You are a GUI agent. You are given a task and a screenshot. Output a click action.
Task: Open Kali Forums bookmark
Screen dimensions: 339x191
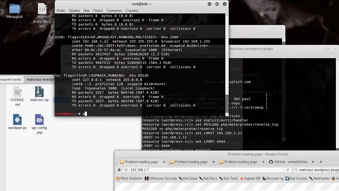coord(296,178)
